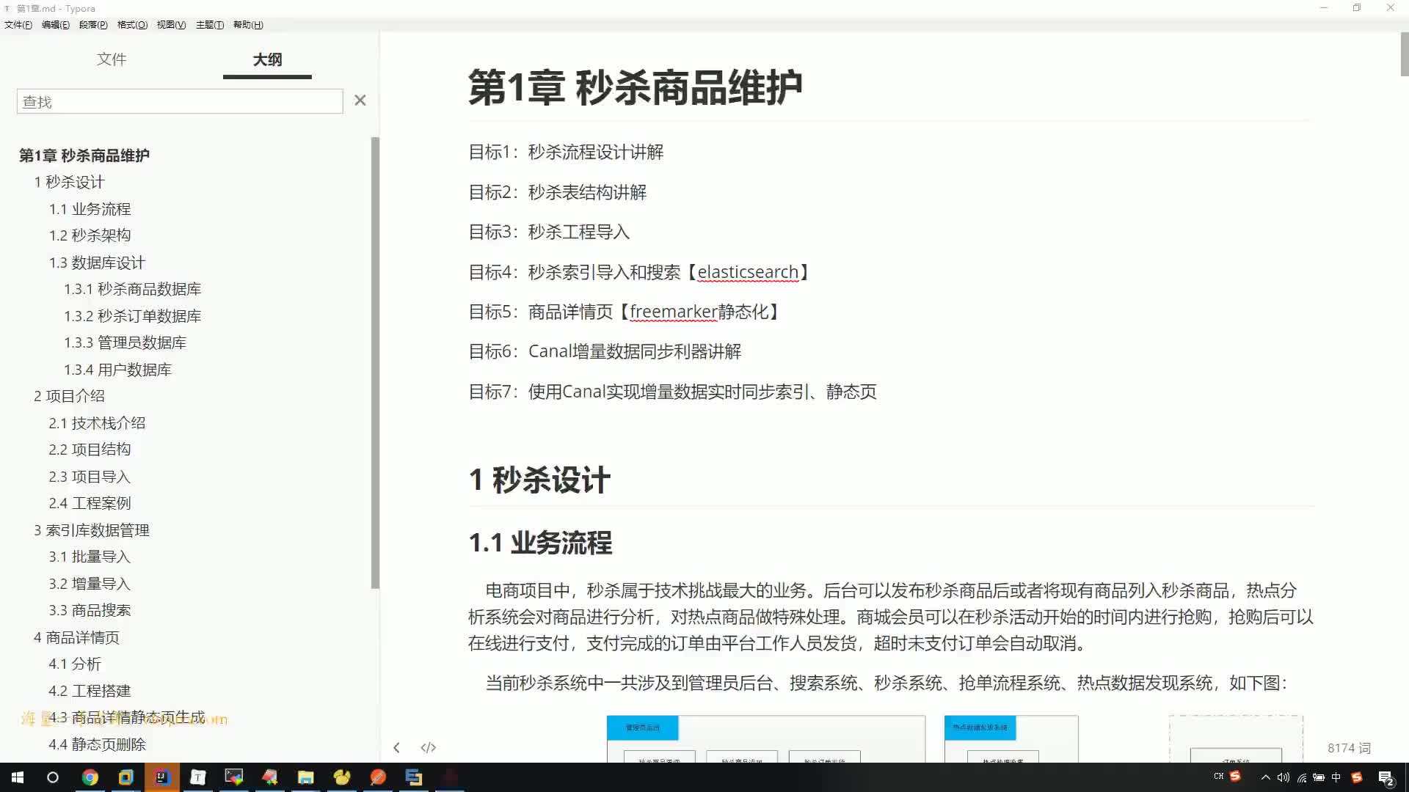Open IntelliJ IDEA from the taskbar

162,777
